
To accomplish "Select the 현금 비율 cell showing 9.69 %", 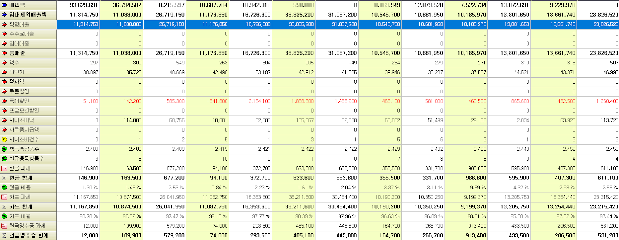I will (x=466, y=188).
